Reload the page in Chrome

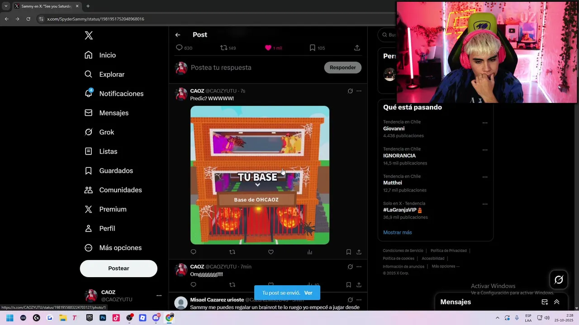click(x=28, y=19)
